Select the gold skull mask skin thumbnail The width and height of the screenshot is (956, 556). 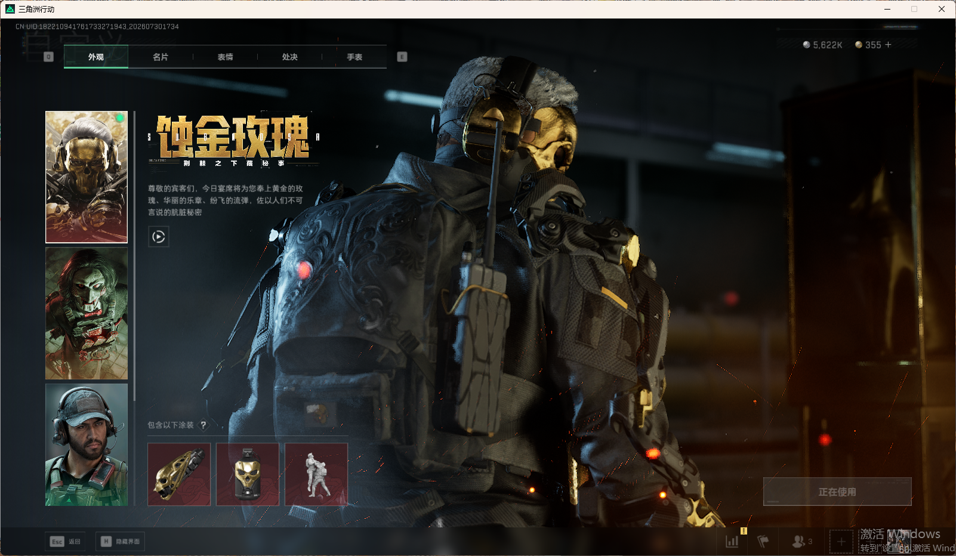tap(87, 177)
